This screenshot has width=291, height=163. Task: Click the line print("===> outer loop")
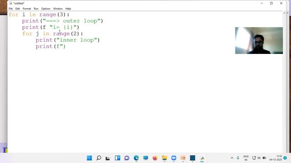[62, 21]
